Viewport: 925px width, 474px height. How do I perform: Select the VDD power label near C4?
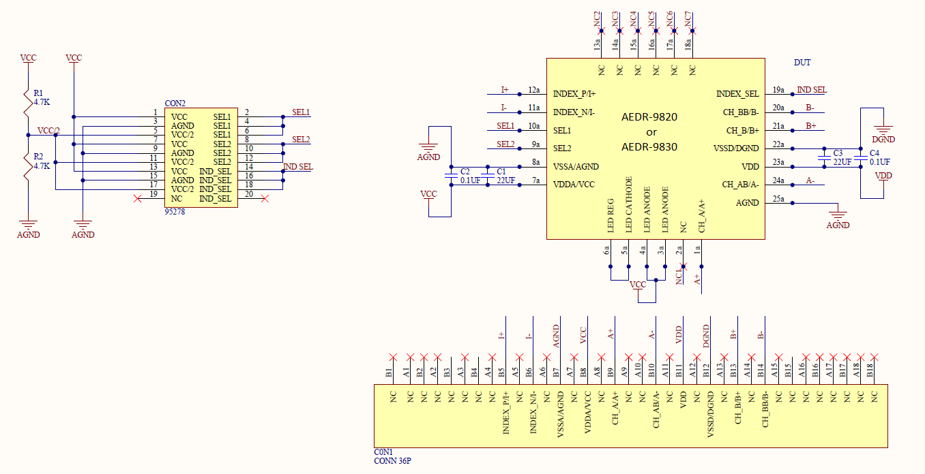(883, 176)
